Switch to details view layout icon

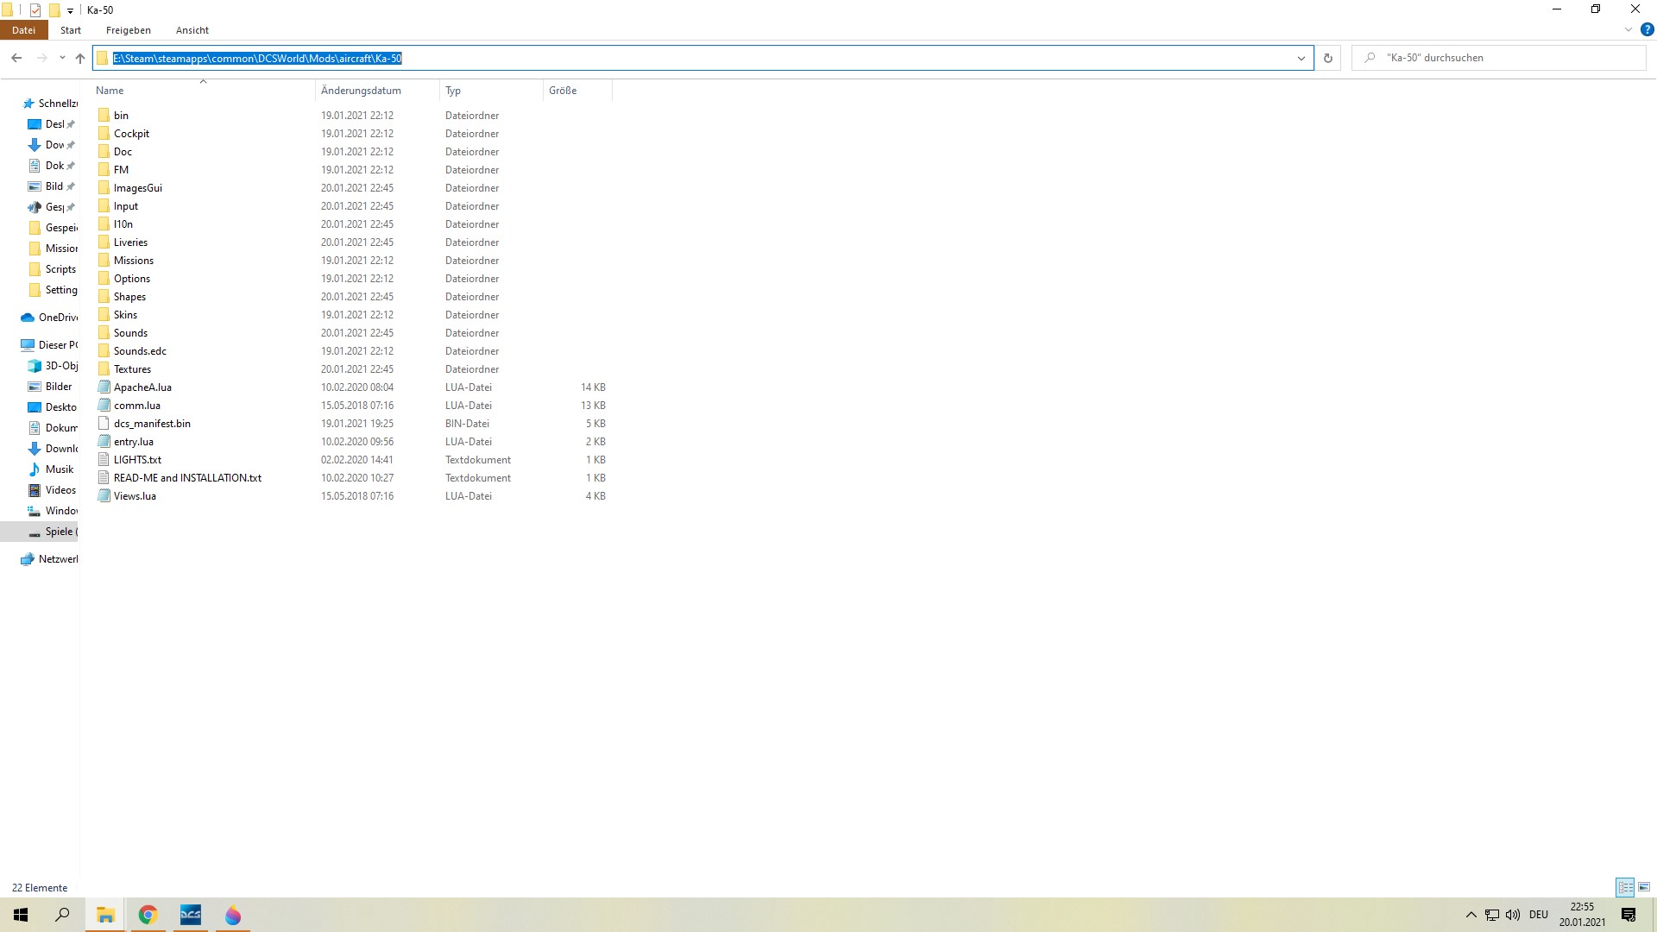tap(1626, 887)
